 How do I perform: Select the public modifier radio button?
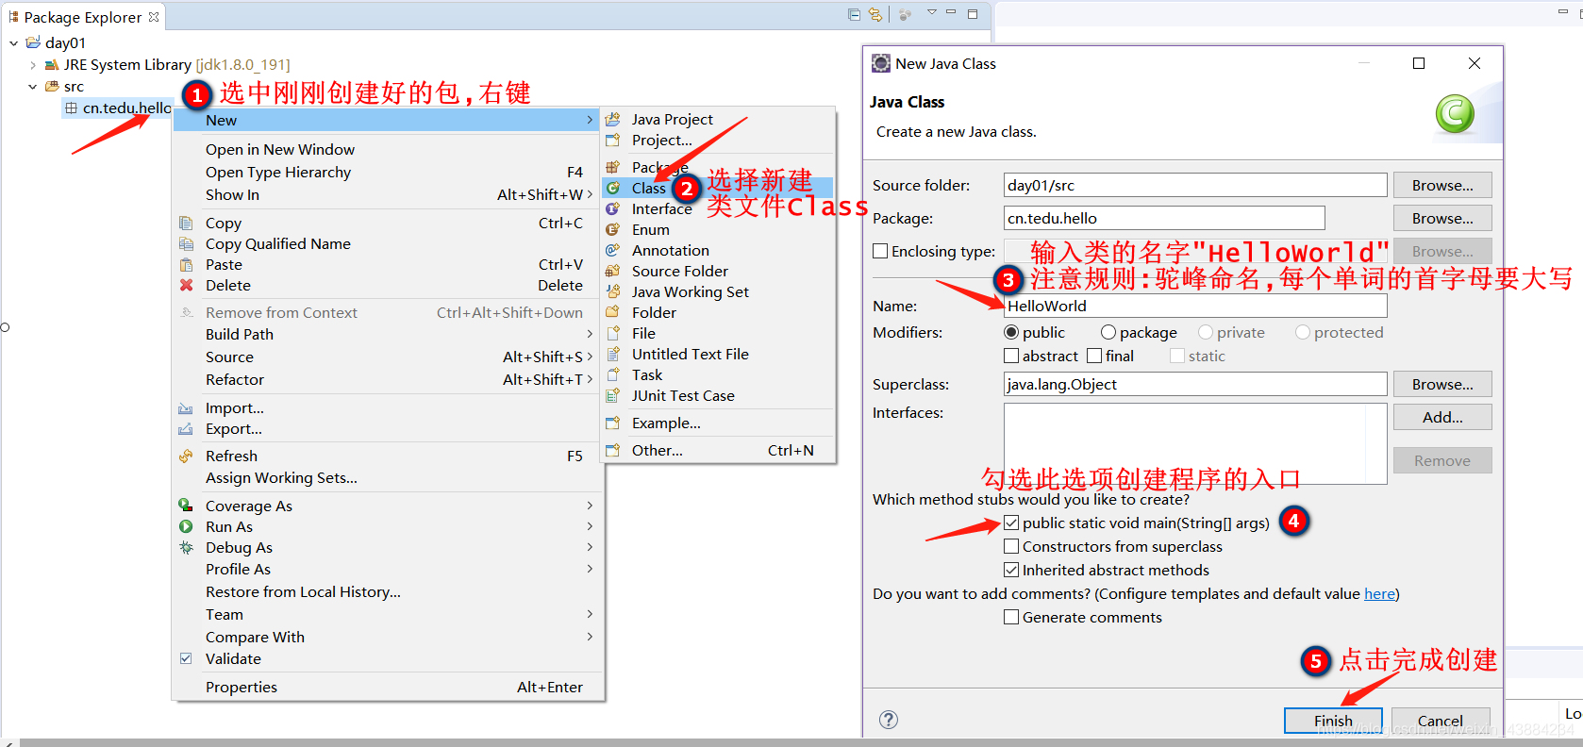tap(1011, 332)
